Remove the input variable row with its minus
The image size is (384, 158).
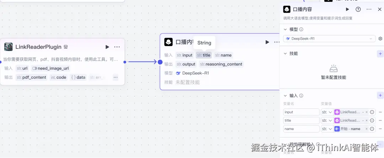tap(380, 112)
